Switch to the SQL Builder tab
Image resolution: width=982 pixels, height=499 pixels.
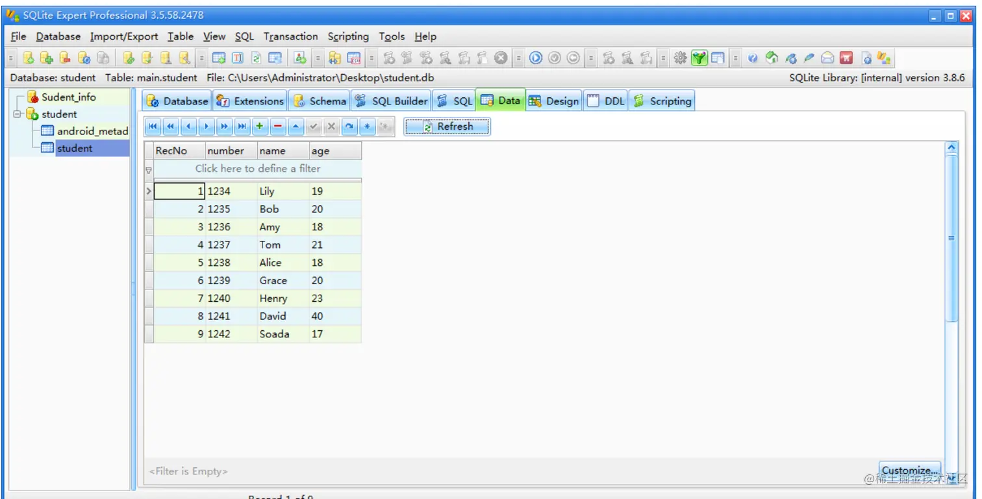click(x=391, y=101)
